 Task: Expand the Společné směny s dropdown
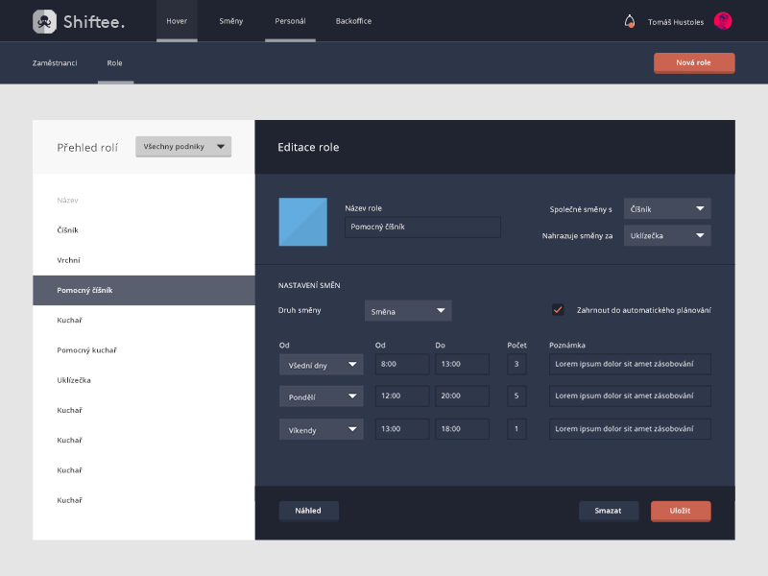point(667,208)
